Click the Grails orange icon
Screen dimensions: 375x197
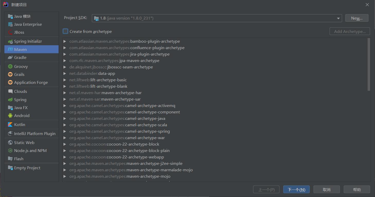[10, 75]
